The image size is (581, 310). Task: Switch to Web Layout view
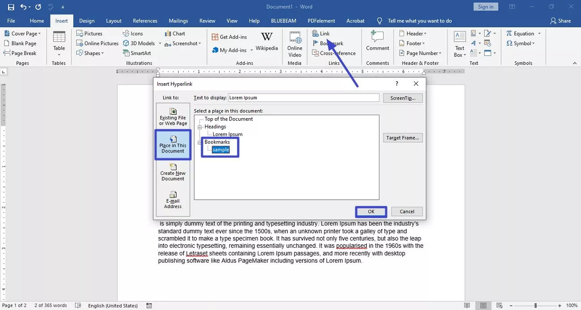(x=498, y=305)
